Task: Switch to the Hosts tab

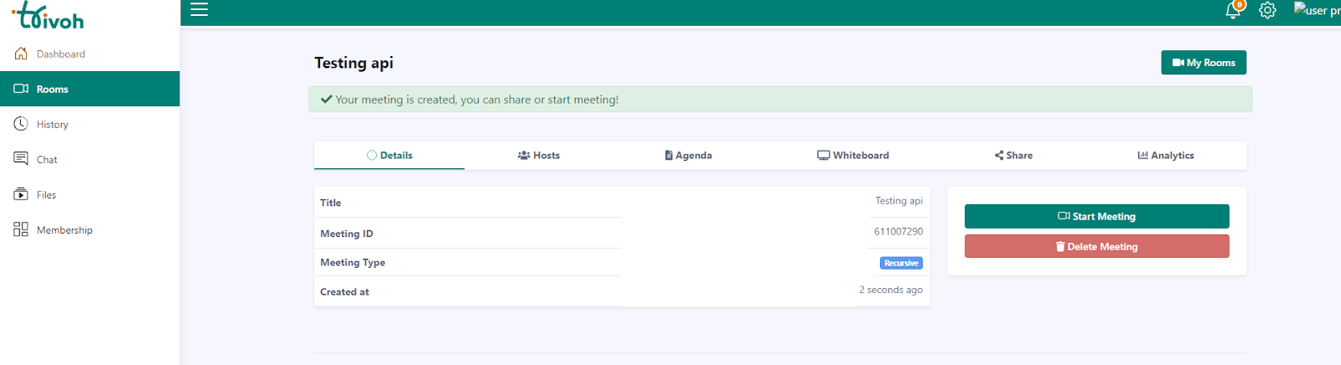Action: 539,156
